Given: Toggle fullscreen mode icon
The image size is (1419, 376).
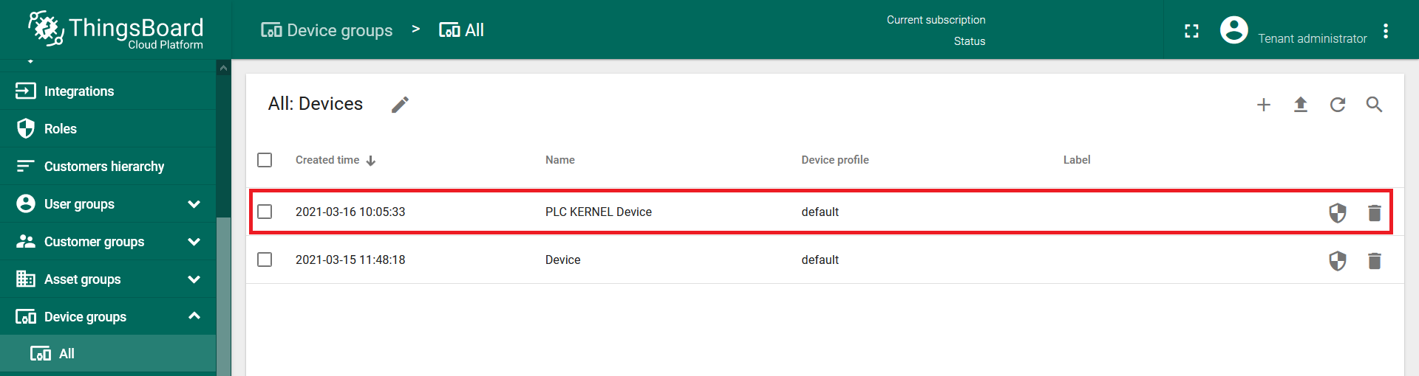Looking at the screenshot, I should [1191, 31].
